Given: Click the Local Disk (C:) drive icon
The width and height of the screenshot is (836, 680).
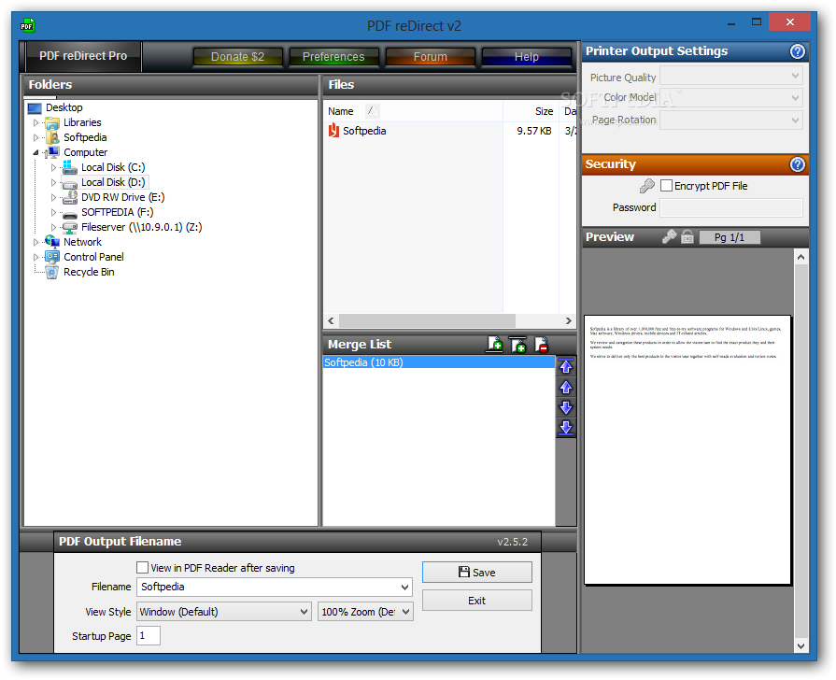Looking at the screenshot, I should click(x=69, y=167).
